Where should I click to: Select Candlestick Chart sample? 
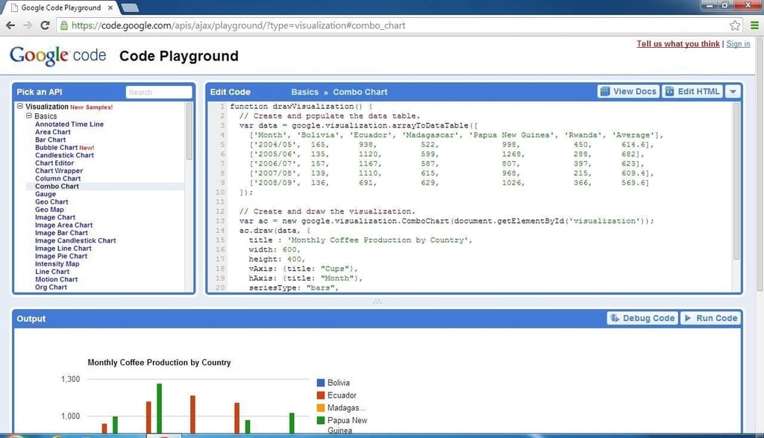click(64, 155)
